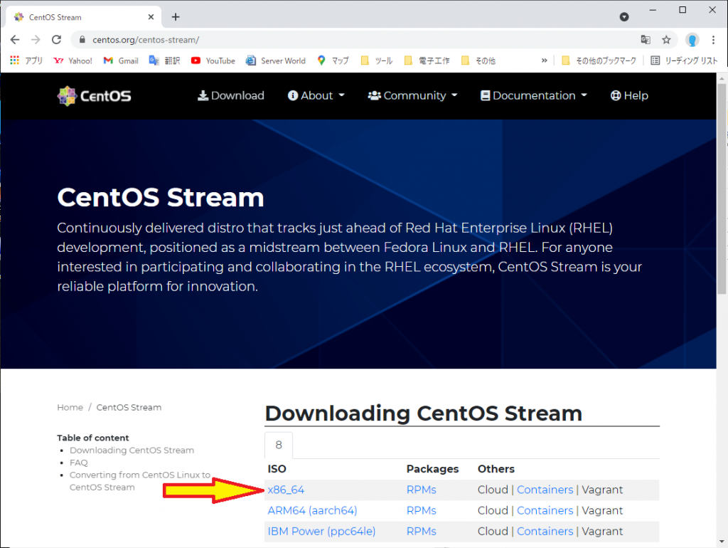Open the Yahoo! bookmark
Image resolution: width=728 pixels, height=548 pixels.
[73, 60]
